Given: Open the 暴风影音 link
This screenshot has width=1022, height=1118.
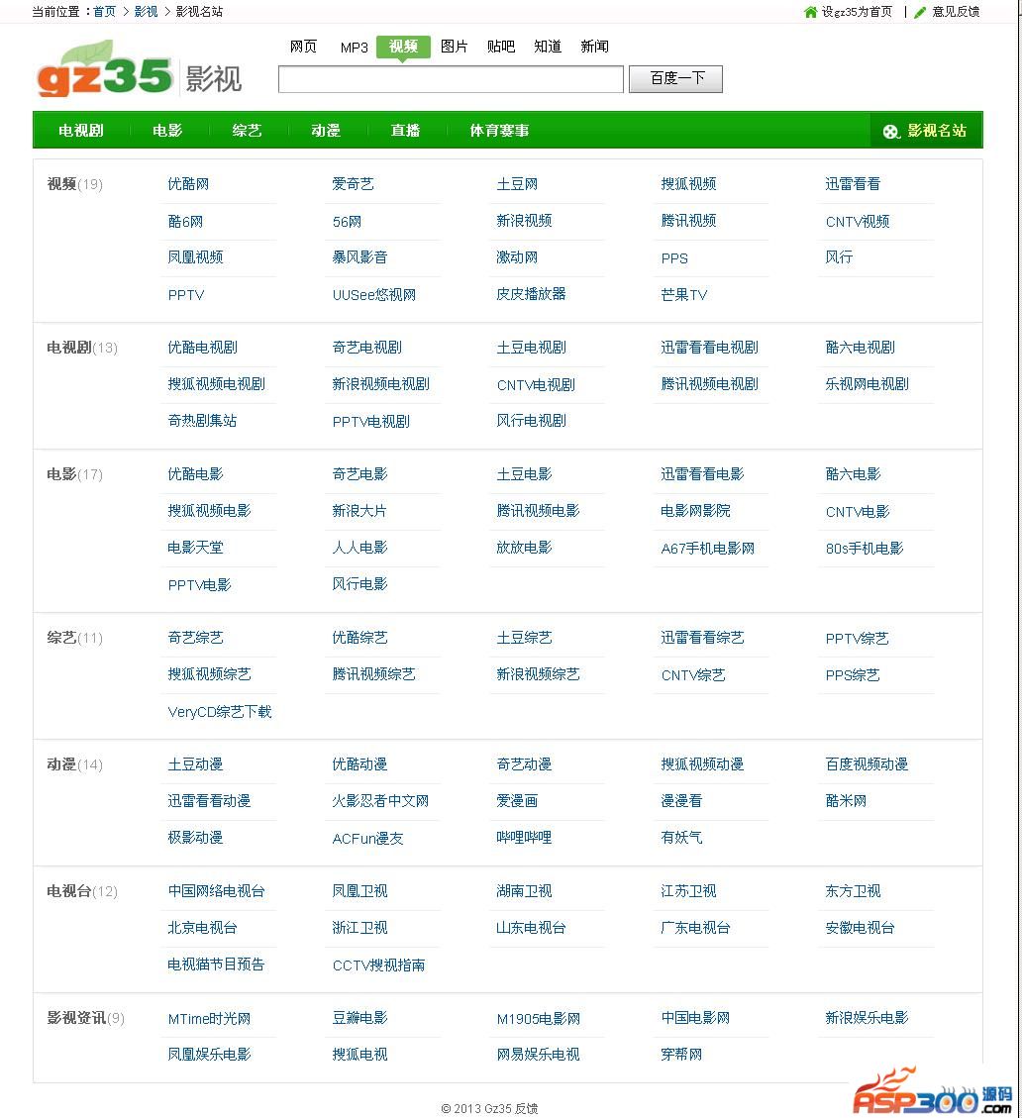Looking at the screenshot, I should point(359,257).
